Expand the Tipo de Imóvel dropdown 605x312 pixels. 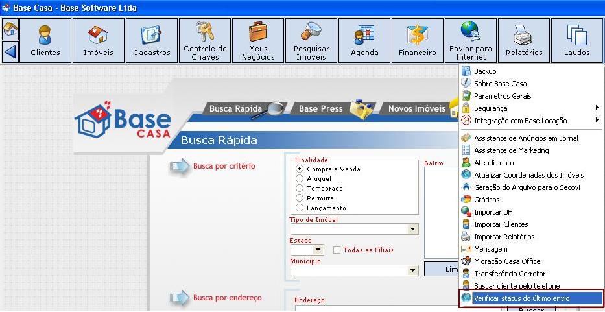413,229
